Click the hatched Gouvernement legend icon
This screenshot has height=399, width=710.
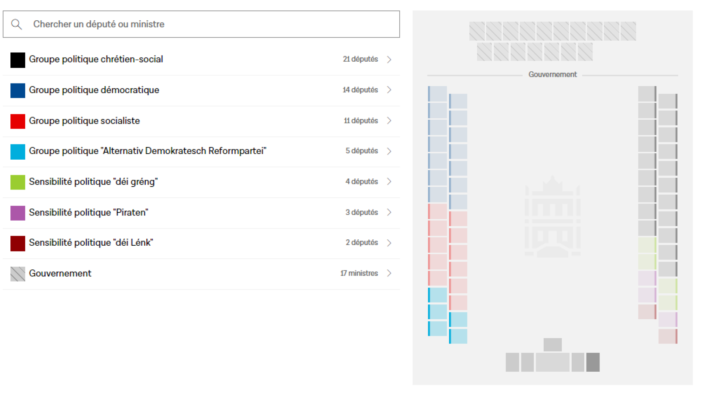coord(18,274)
